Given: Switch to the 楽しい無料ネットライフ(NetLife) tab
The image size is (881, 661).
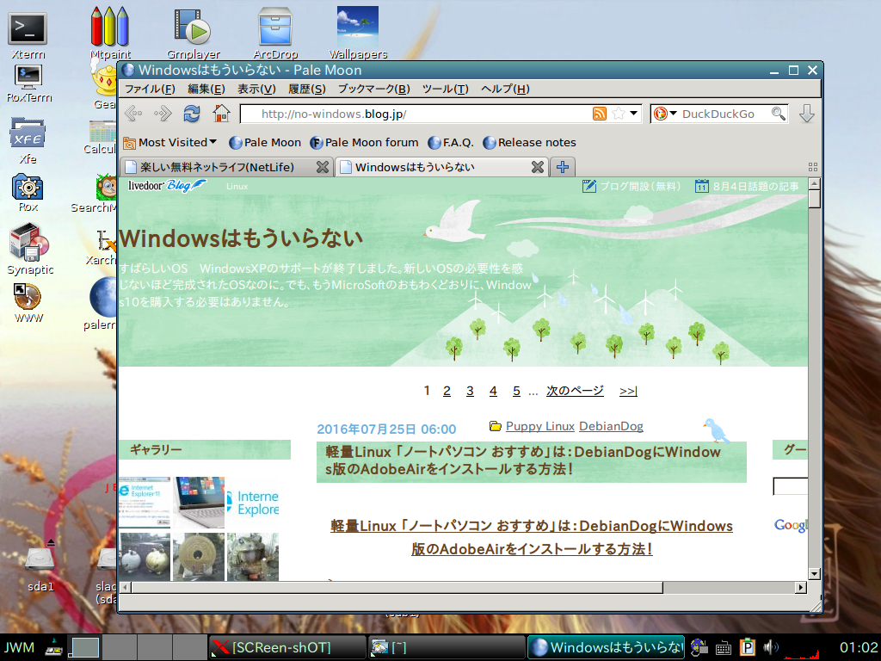Looking at the screenshot, I should pyautogui.click(x=217, y=167).
